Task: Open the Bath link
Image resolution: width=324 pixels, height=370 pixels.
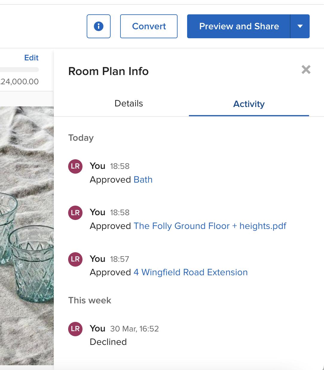Action: pyautogui.click(x=143, y=180)
